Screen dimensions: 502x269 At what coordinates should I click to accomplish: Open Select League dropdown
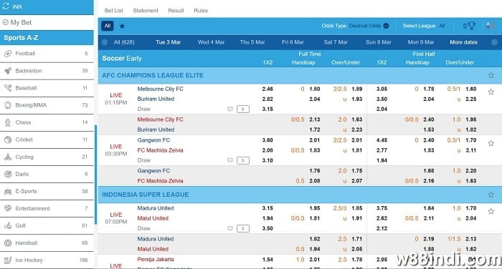[424, 26]
